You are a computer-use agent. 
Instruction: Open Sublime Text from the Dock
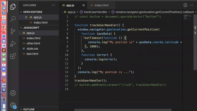coord(4,50)
